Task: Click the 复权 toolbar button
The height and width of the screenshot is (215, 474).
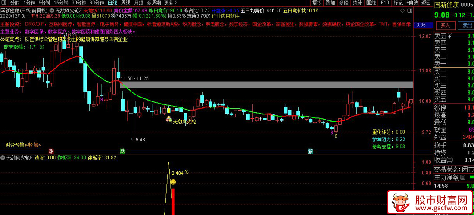Action: click(317, 3)
